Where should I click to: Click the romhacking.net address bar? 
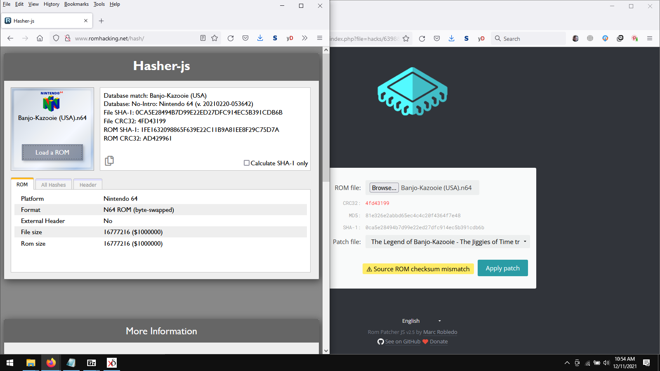[135, 38]
